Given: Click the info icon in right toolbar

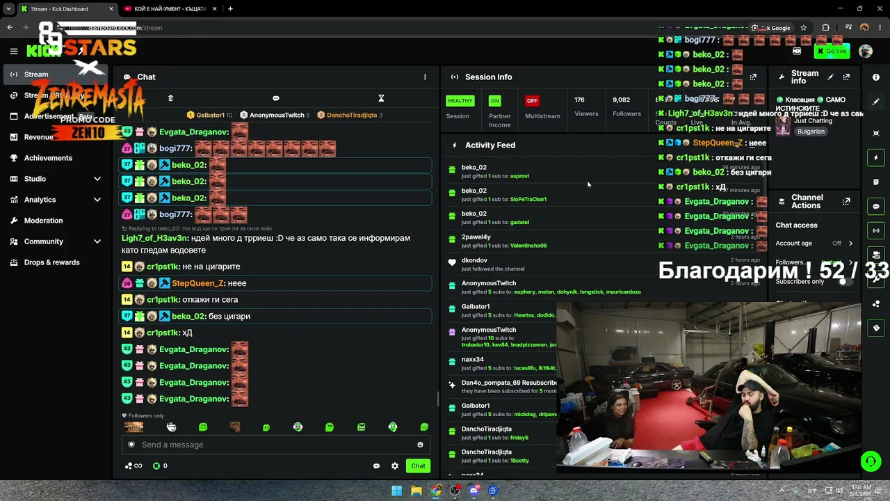Looking at the screenshot, I should 876,77.
